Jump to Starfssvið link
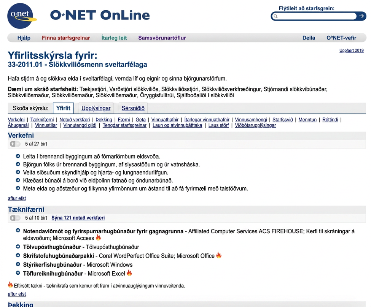 [282, 120]
